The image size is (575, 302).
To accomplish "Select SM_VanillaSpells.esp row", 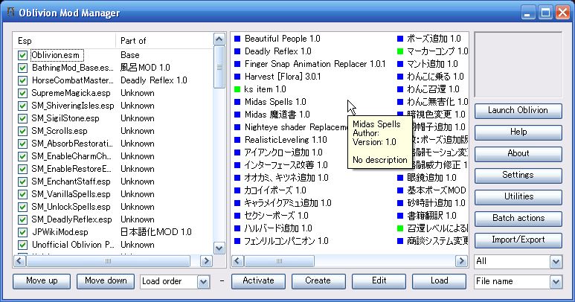I will click(x=71, y=194).
